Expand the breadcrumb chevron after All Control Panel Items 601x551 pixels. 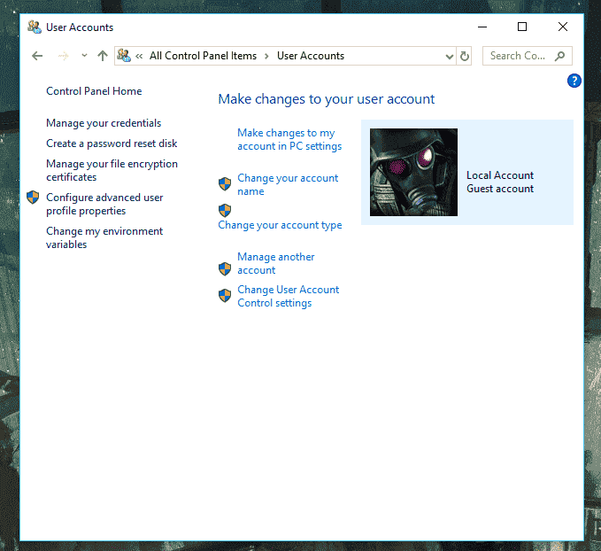(x=266, y=57)
